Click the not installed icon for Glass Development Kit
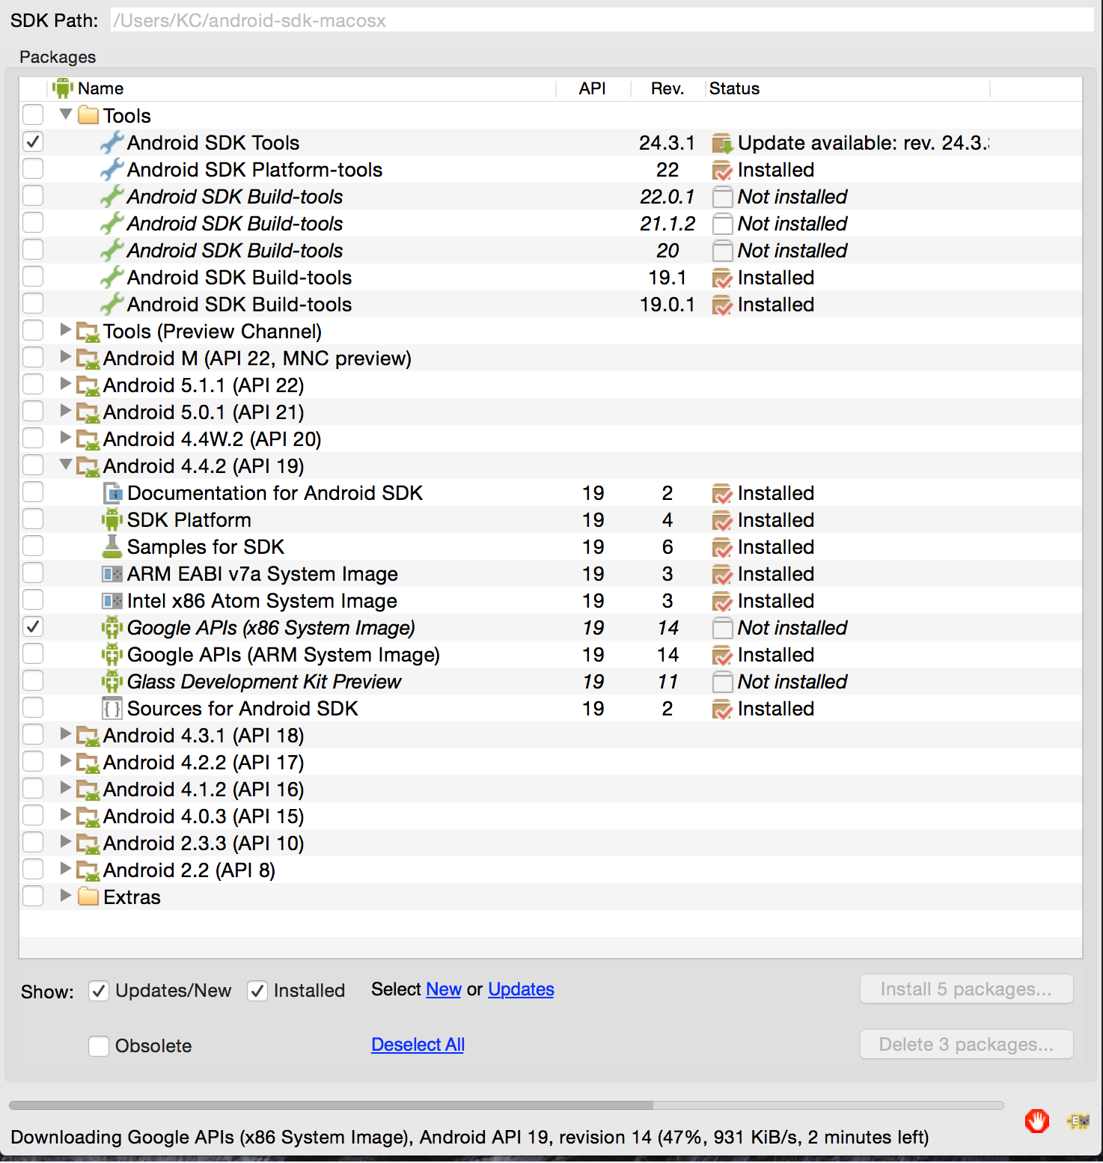Screen dimensions: 1103x1163 (722, 682)
